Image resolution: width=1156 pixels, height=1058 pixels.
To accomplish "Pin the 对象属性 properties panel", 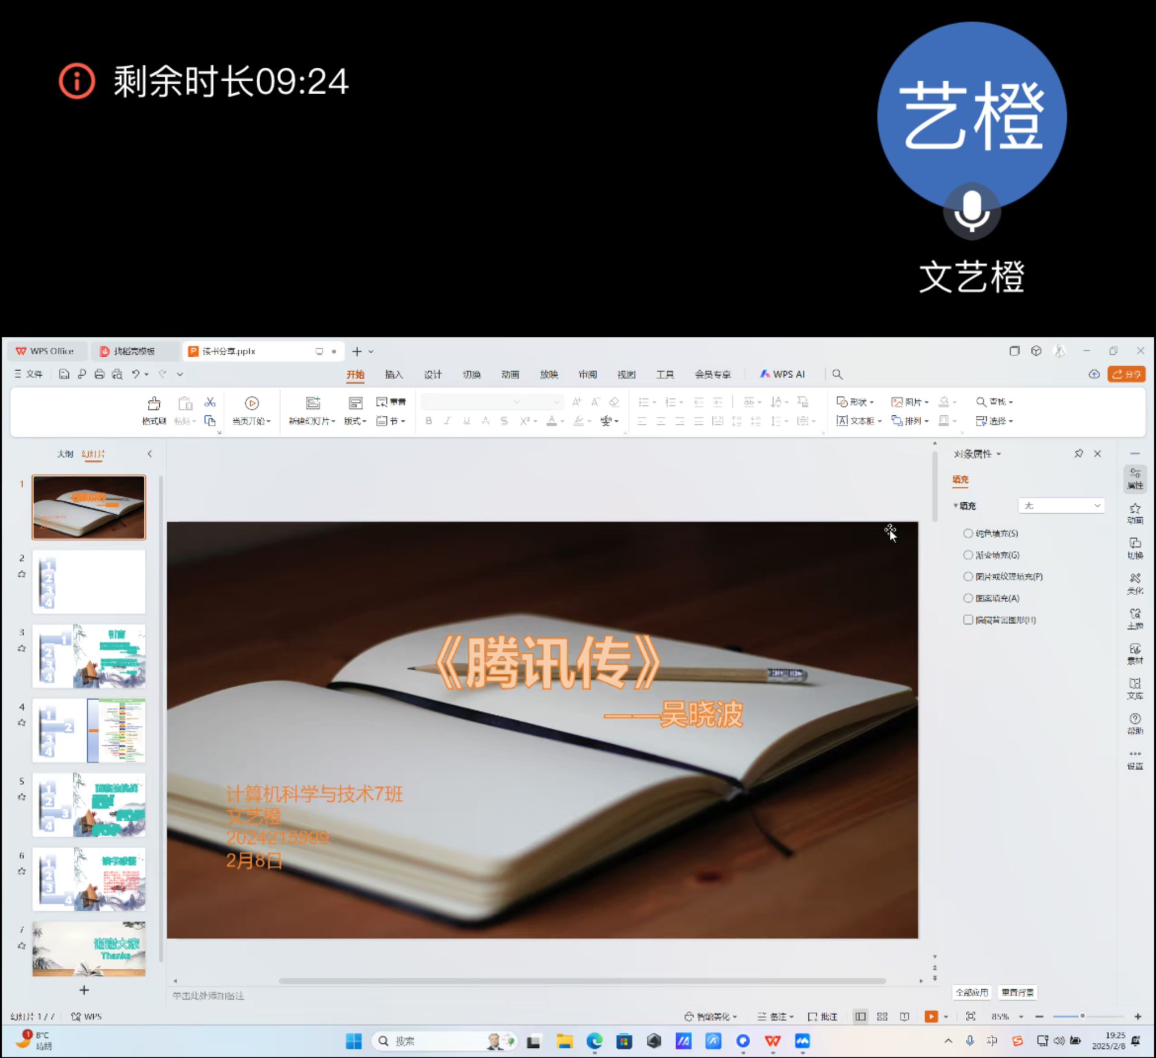I will (1078, 454).
